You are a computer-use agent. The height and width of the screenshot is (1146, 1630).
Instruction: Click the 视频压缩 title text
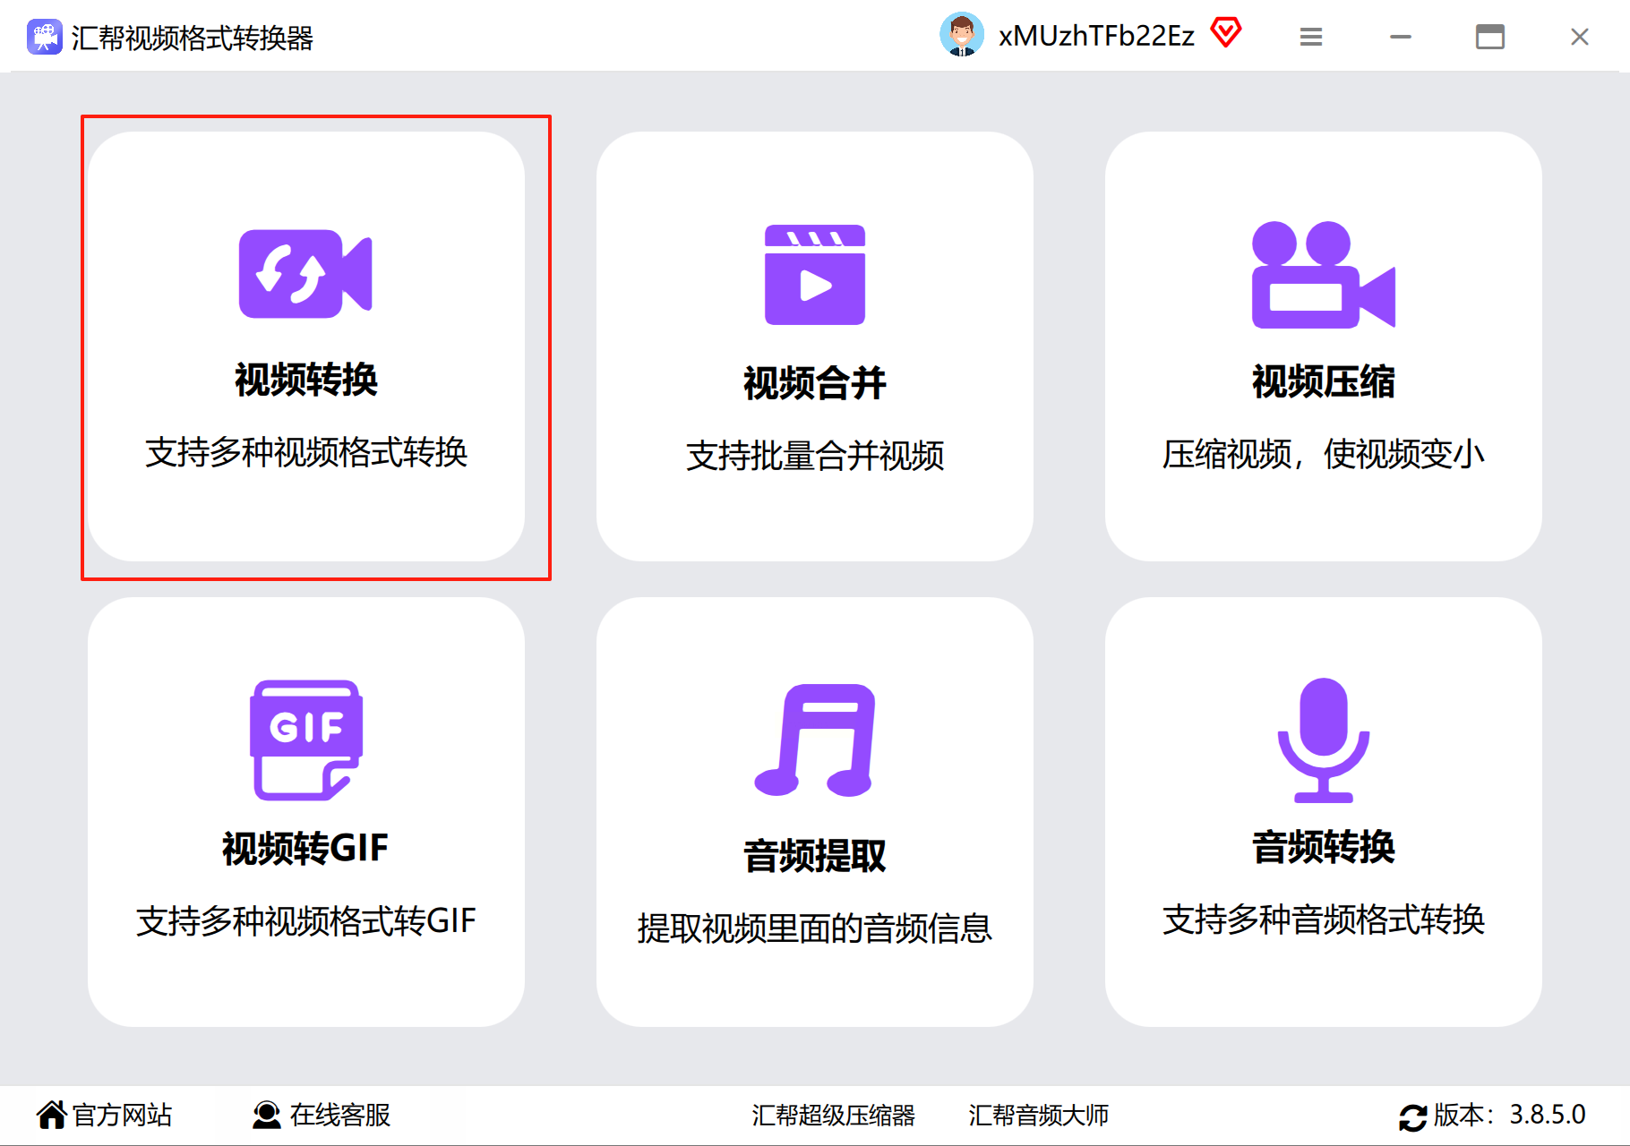click(x=1324, y=381)
